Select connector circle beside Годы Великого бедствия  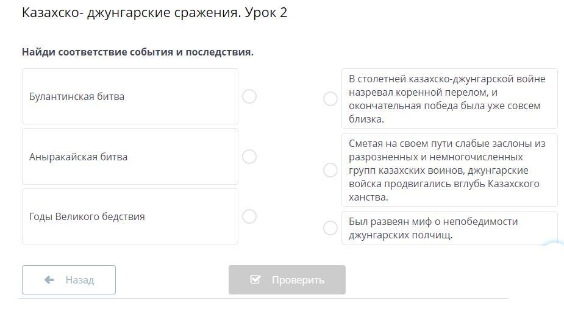249,216
